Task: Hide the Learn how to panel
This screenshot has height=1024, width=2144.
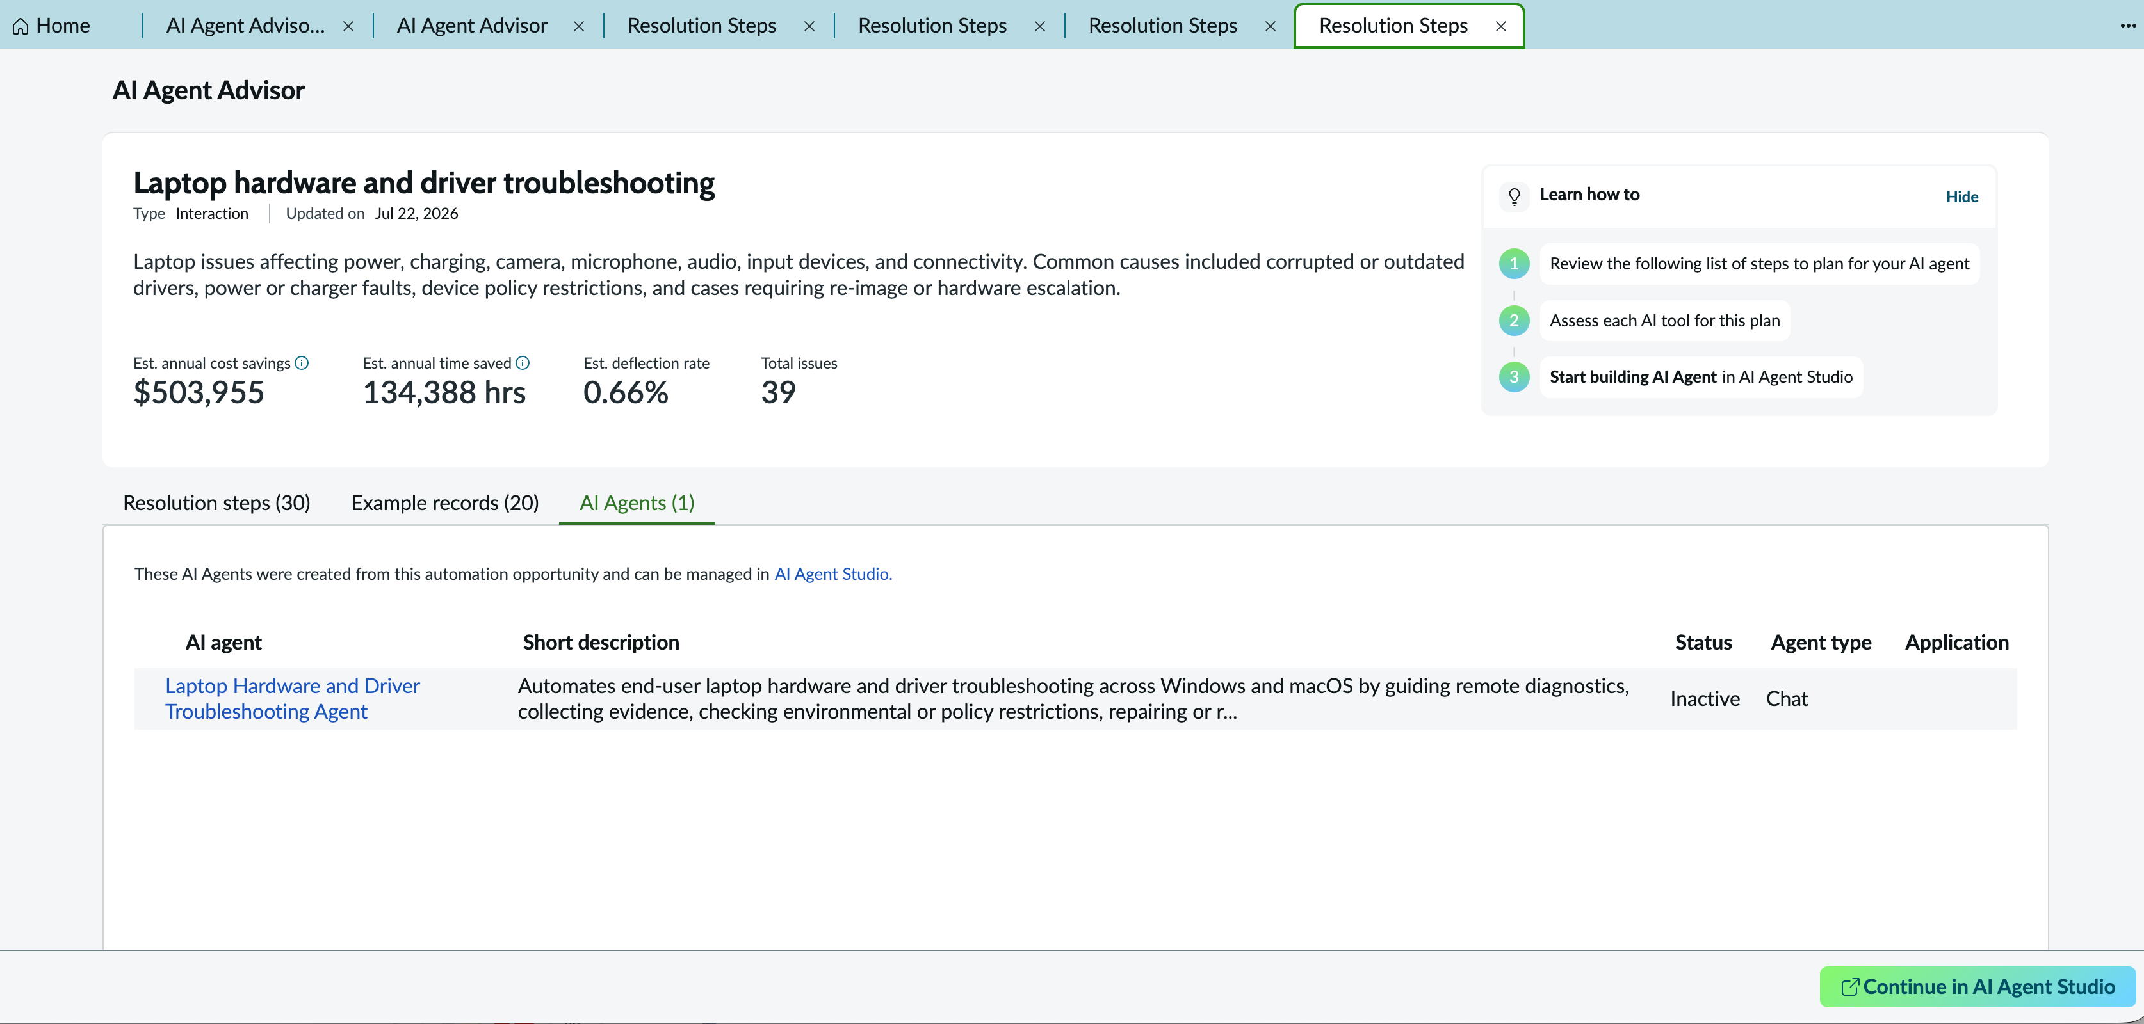Action: coord(1961,196)
